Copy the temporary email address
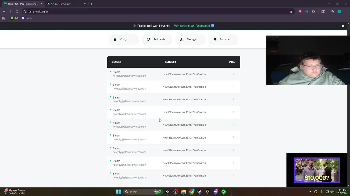 (124, 39)
